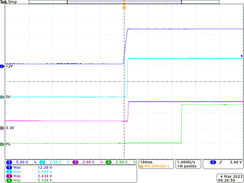Click the channel 3 ground marker labeled 3.3V
This screenshot has height=183, width=244.
coord(2,128)
